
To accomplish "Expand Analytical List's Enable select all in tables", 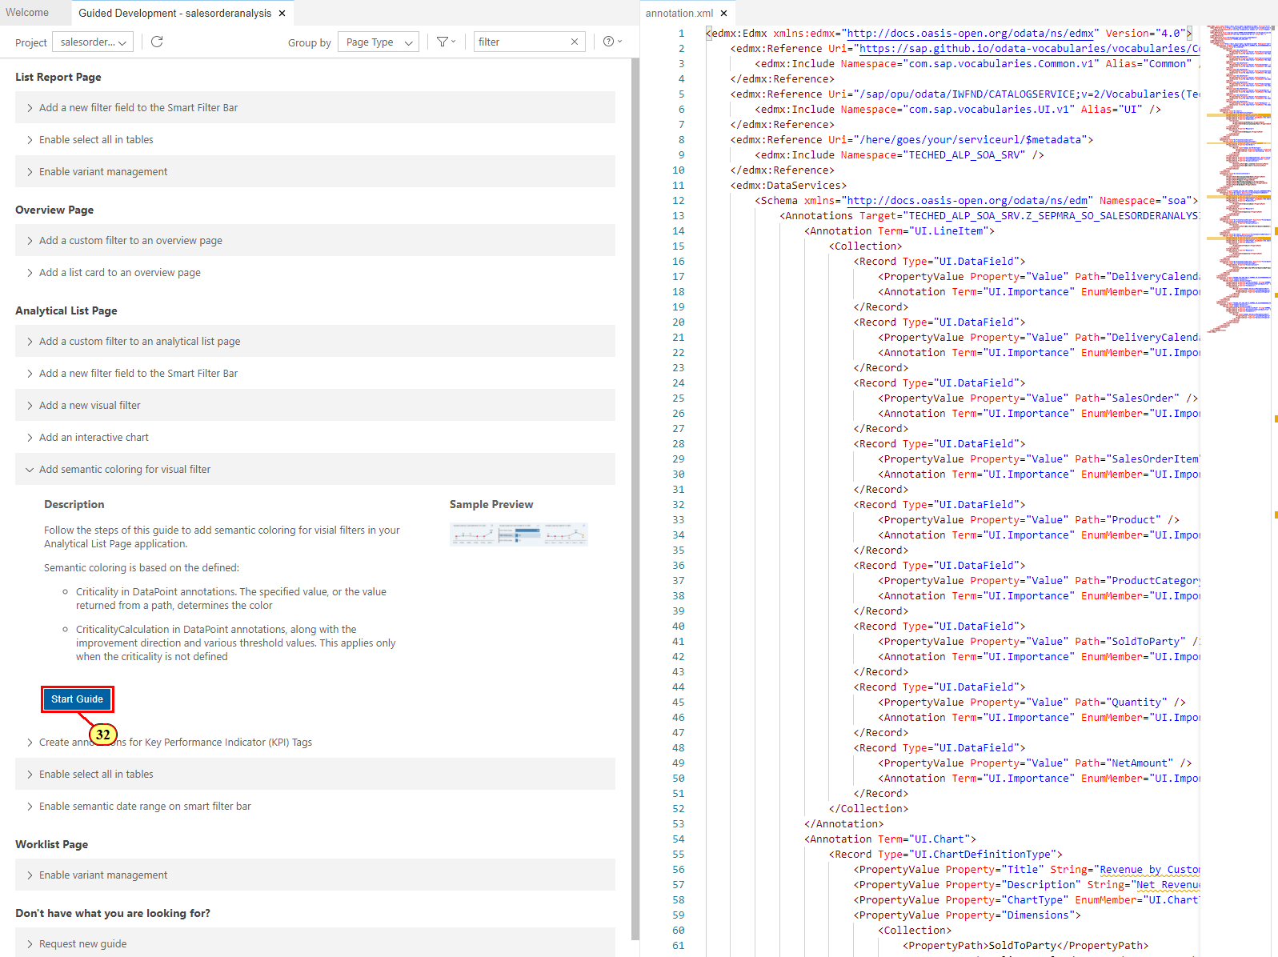I will 315,774.
